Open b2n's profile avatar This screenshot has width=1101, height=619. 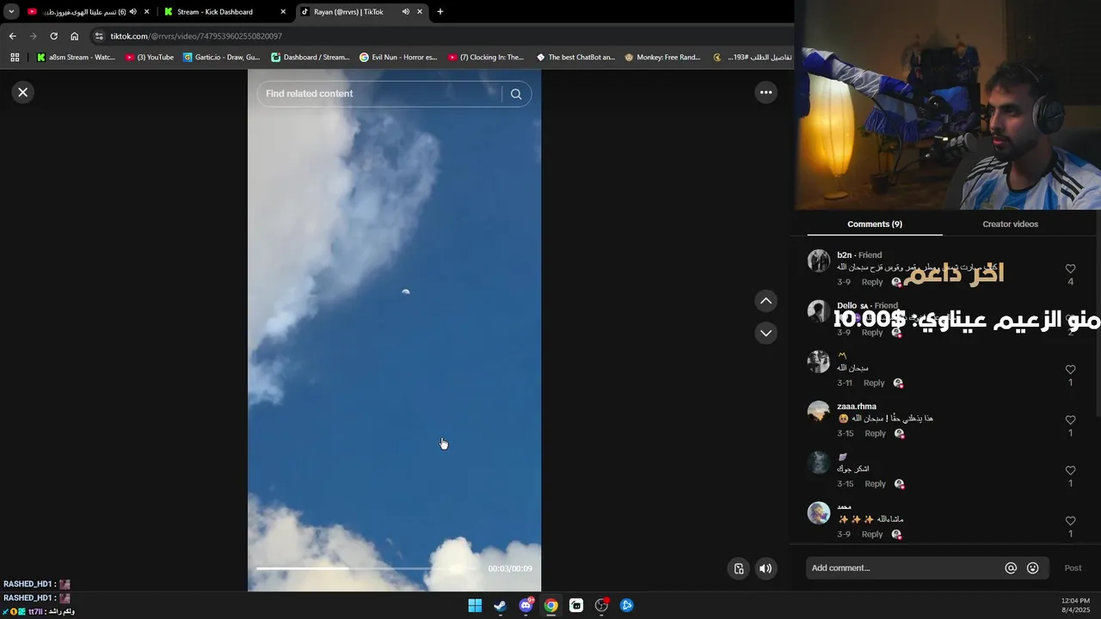[819, 260]
